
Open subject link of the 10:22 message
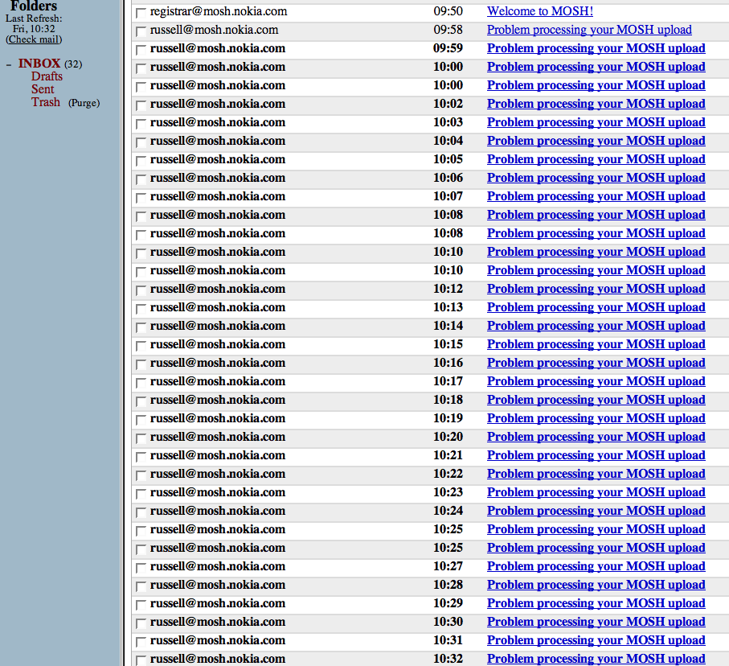coord(596,474)
